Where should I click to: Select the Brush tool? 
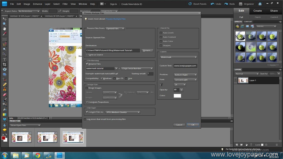[4, 99]
